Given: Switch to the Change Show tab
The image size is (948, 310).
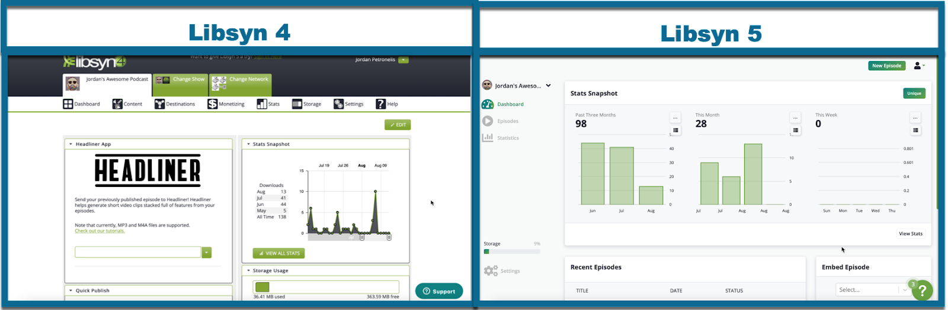Looking at the screenshot, I should click(x=181, y=84).
